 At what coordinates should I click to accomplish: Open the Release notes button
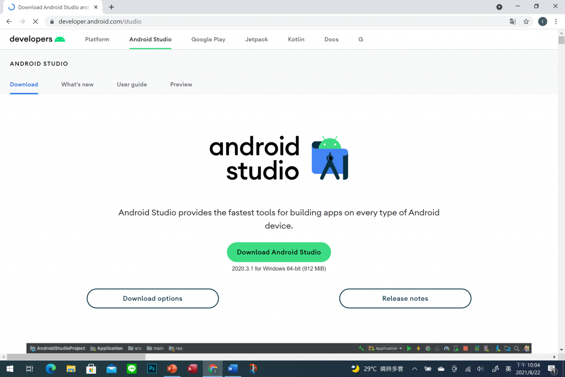(x=405, y=299)
